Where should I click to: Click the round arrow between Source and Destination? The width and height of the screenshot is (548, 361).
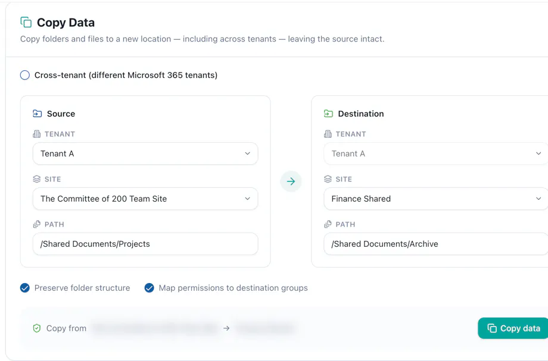291,181
